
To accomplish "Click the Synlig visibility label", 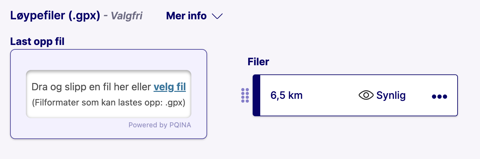I will pyautogui.click(x=391, y=95).
